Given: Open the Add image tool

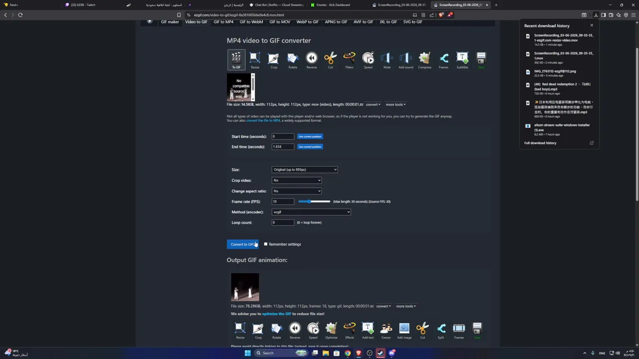Looking at the screenshot, I should point(404,331).
